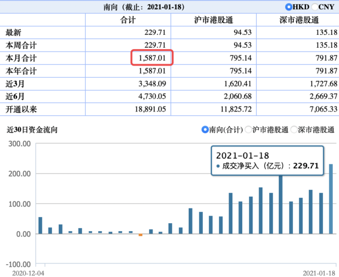Click the 近6月 合计 value 4,730.05
This screenshot has height=277, width=339.
coord(152,96)
